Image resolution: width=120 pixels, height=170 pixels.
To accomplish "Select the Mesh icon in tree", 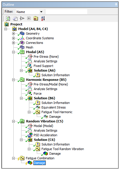I will coord(22,47).
